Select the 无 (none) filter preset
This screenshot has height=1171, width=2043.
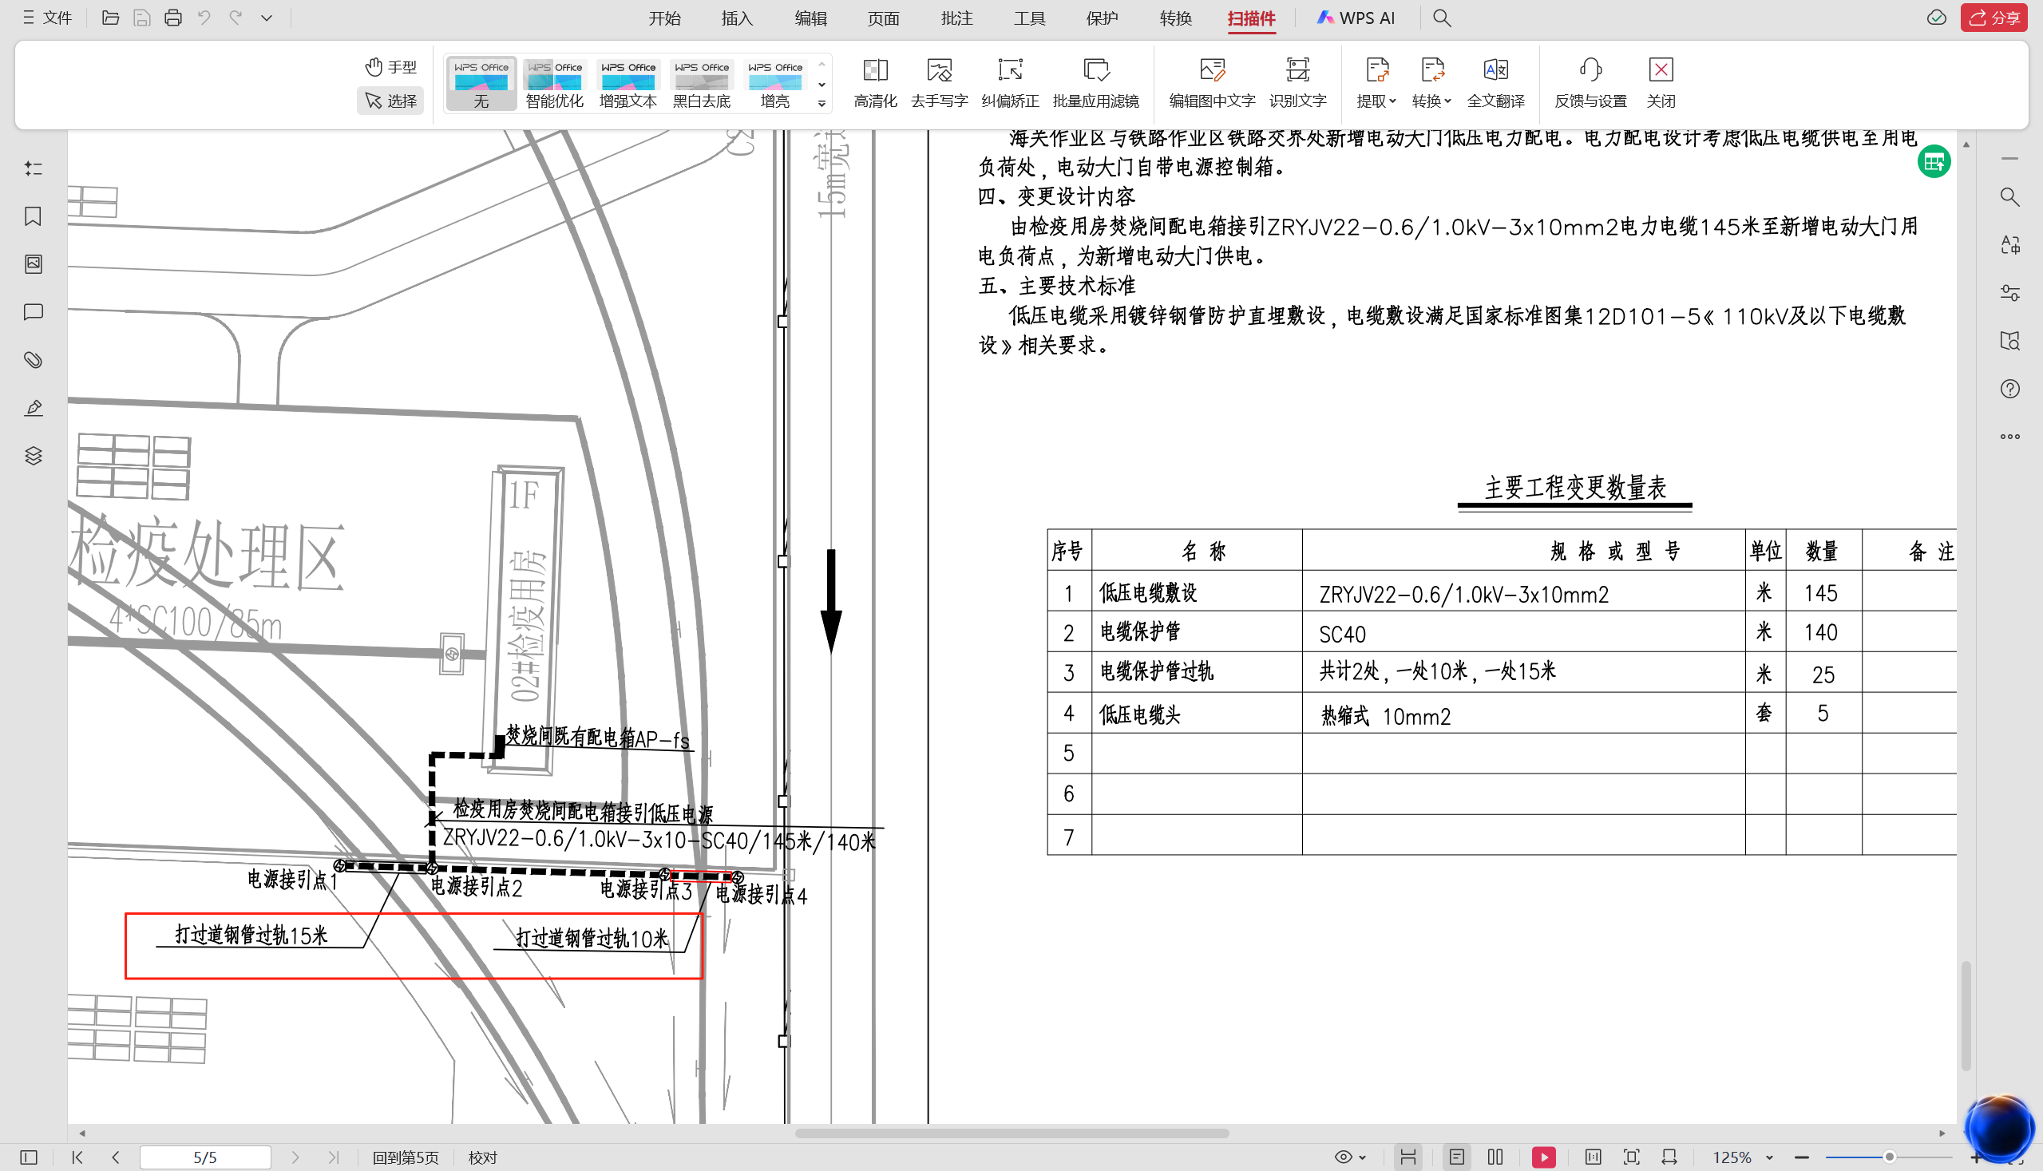click(481, 84)
